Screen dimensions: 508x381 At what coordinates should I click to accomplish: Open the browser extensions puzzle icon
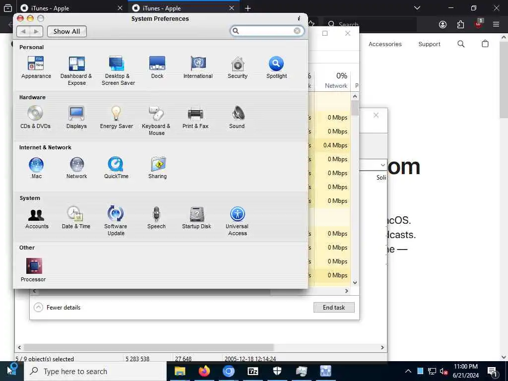(460, 24)
